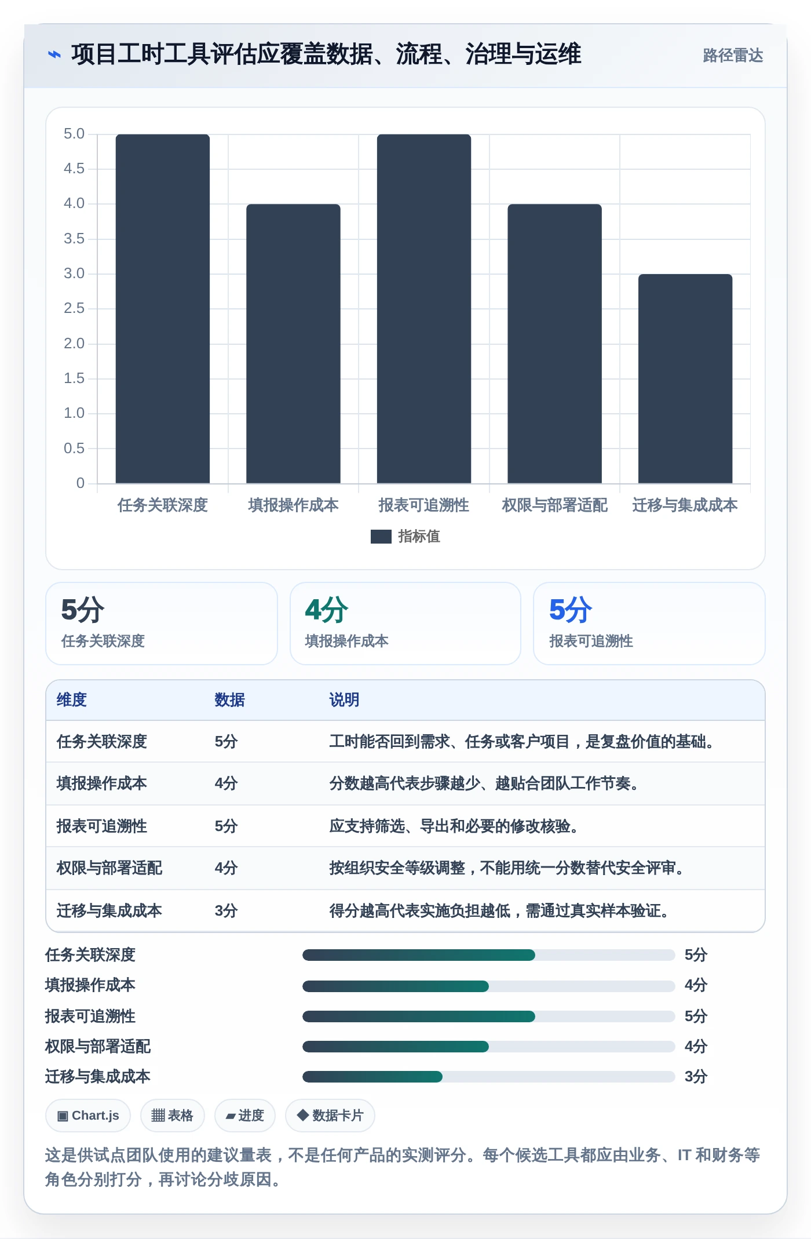Click the 数据 column header
Screen dimensions: 811x1239
229,700
